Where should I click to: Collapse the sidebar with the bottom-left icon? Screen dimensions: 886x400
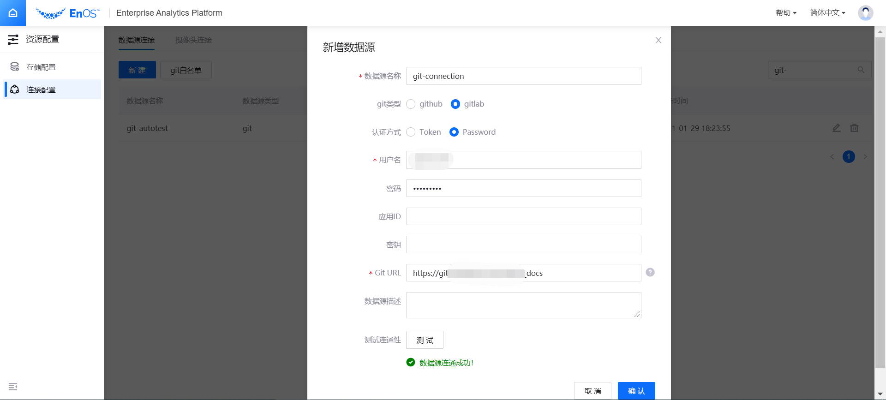coord(13,387)
